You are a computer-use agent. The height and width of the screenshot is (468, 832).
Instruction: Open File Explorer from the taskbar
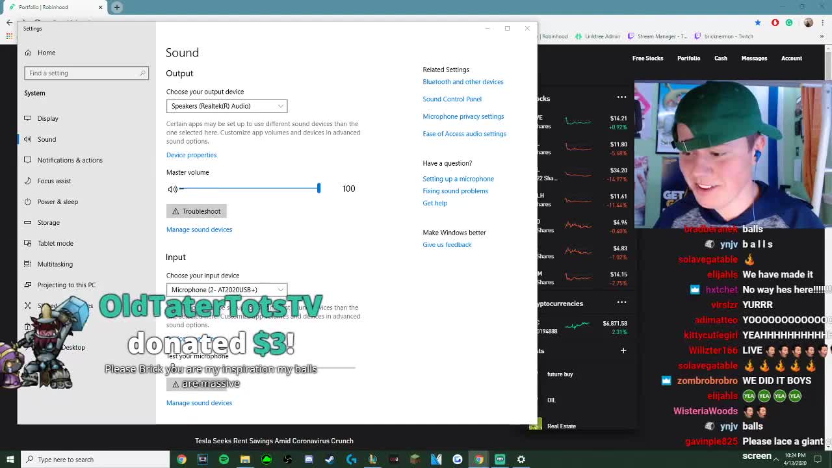click(245, 460)
